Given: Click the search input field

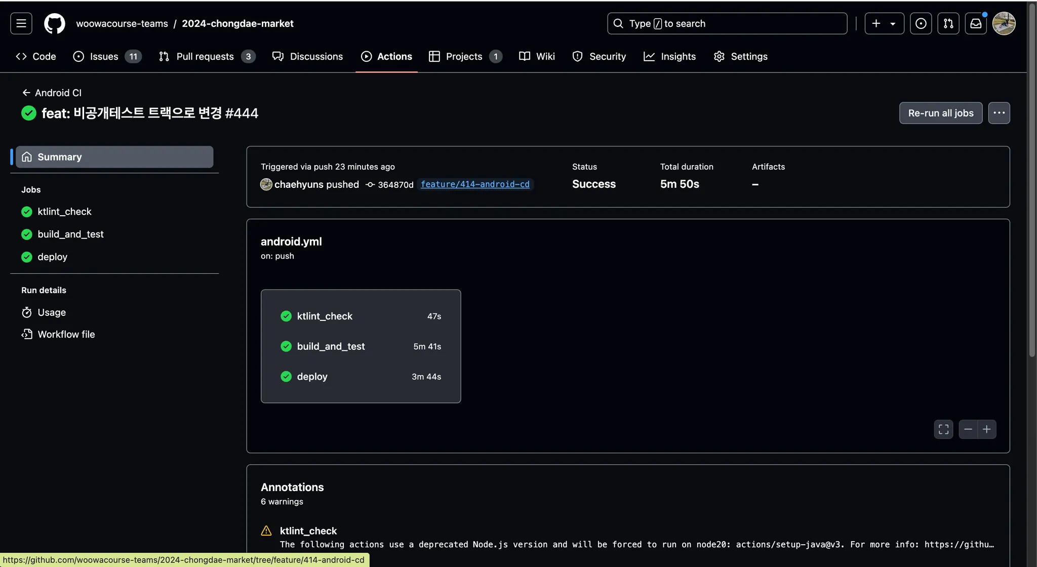Looking at the screenshot, I should pyautogui.click(x=727, y=23).
